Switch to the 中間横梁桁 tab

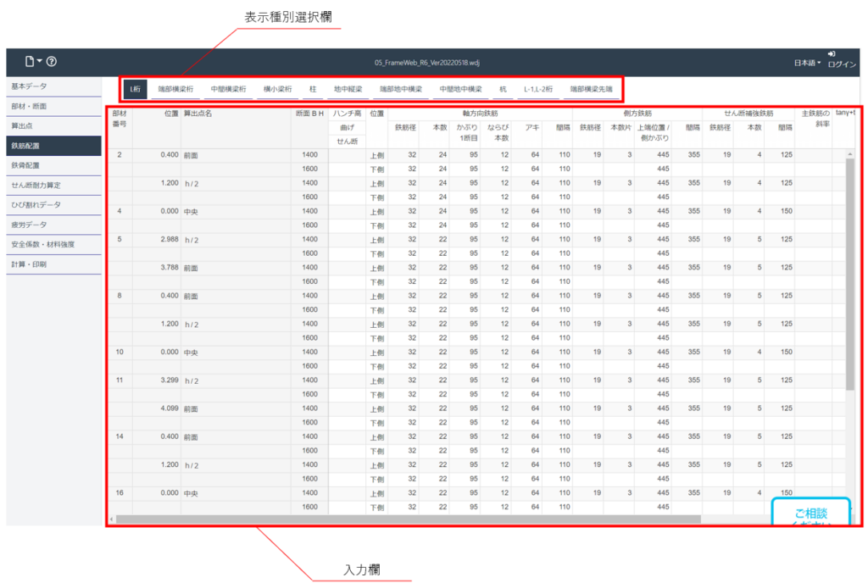click(x=228, y=89)
